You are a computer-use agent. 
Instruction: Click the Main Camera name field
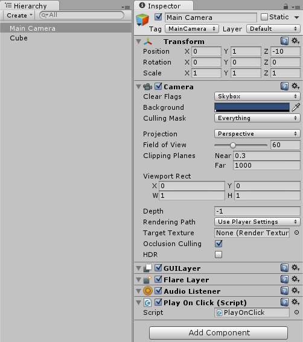pyautogui.click(x=211, y=17)
